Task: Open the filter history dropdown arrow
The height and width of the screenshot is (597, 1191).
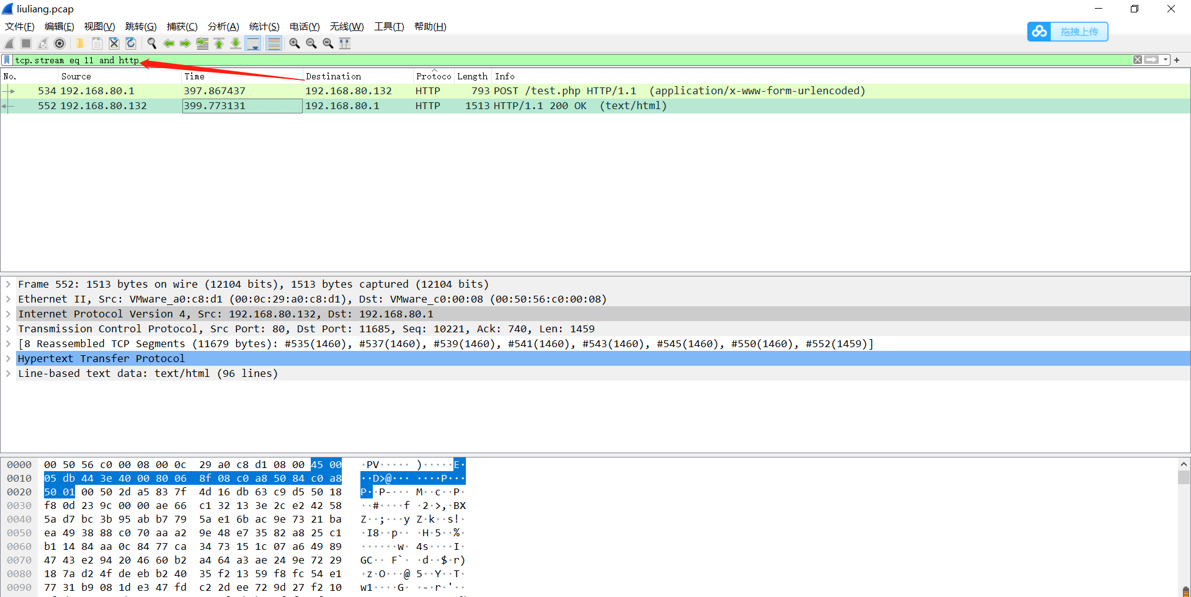Action: 1164,60
